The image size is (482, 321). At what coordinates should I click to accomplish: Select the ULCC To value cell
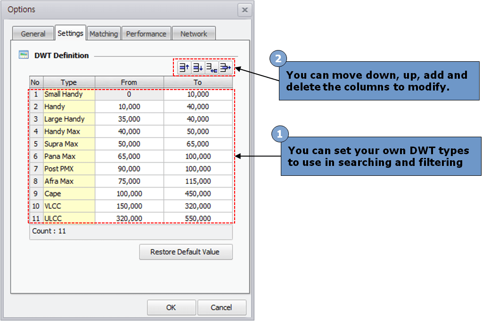(198, 218)
